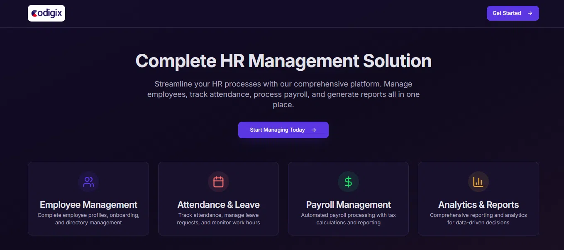Click the Payroll Management heading
564x250 pixels.
[348, 204]
